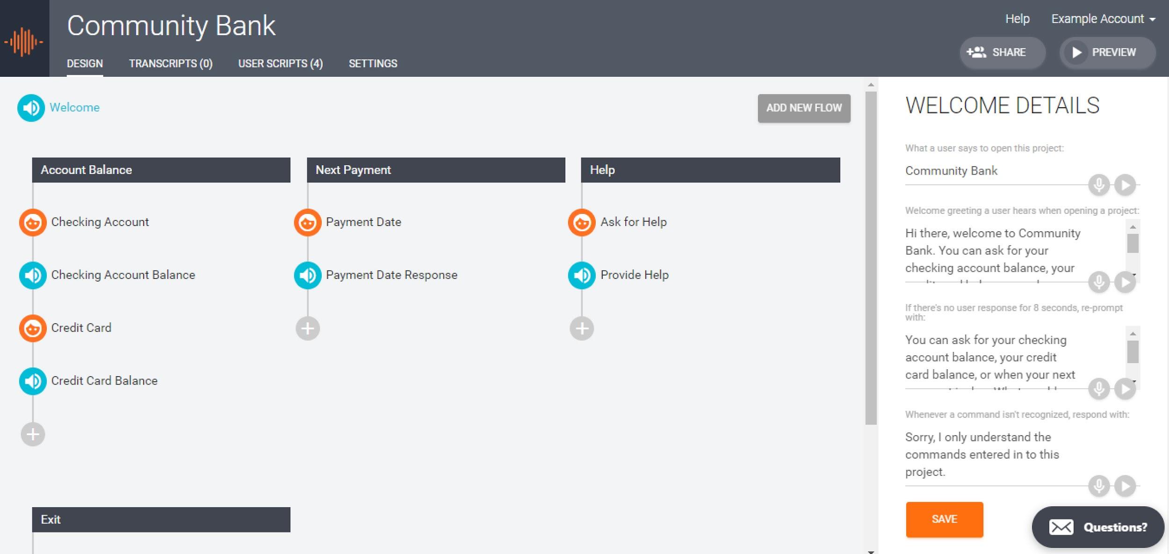1169x554 pixels.
Task: Click Add New Flow button
Action: (804, 108)
